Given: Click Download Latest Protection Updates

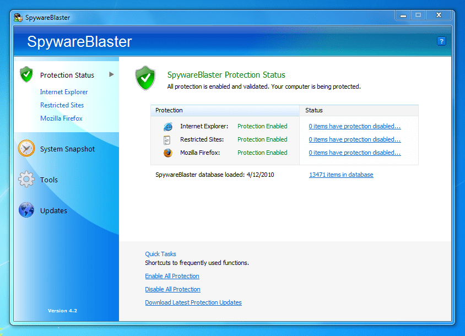Looking at the screenshot, I should pos(193,302).
